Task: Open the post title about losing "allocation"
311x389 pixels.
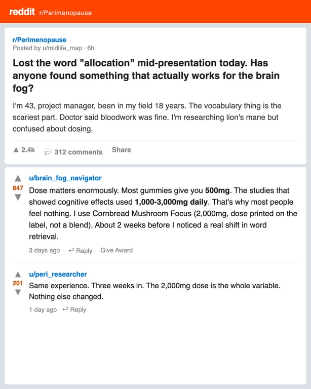Action: point(146,75)
